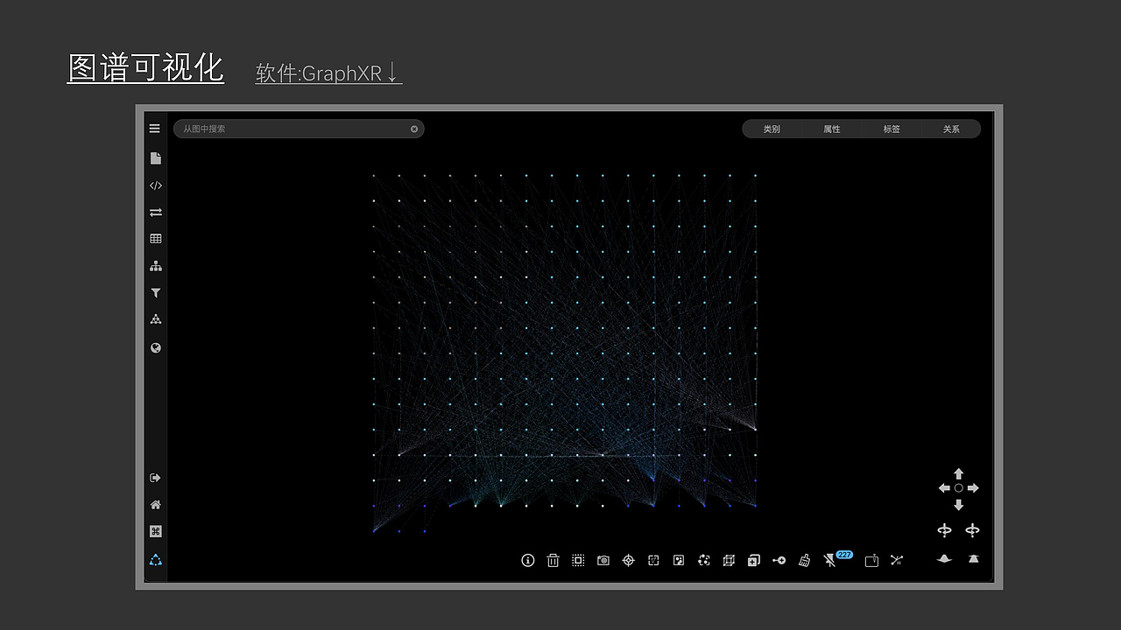Click the data transform arrows icon
Viewport: 1121px width, 630px height.
[x=155, y=212]
